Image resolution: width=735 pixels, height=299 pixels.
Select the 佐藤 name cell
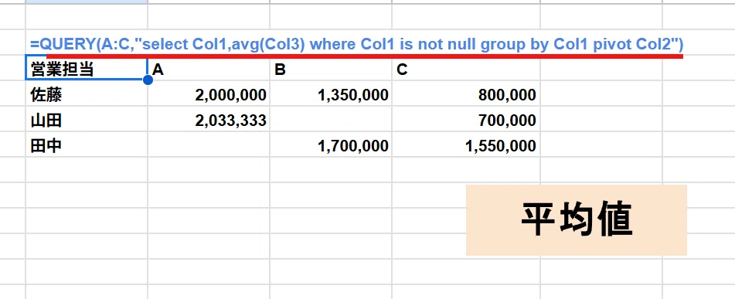tap(87, 95)
